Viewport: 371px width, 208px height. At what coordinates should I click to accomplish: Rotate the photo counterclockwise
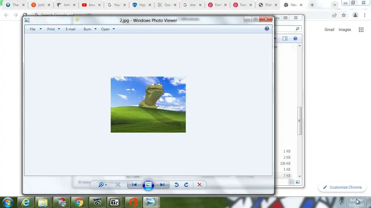coord(177,185)
